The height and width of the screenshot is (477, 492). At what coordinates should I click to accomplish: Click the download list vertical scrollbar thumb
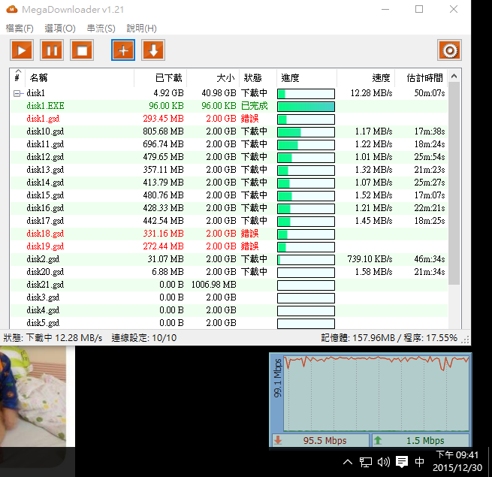pos(454,183)
